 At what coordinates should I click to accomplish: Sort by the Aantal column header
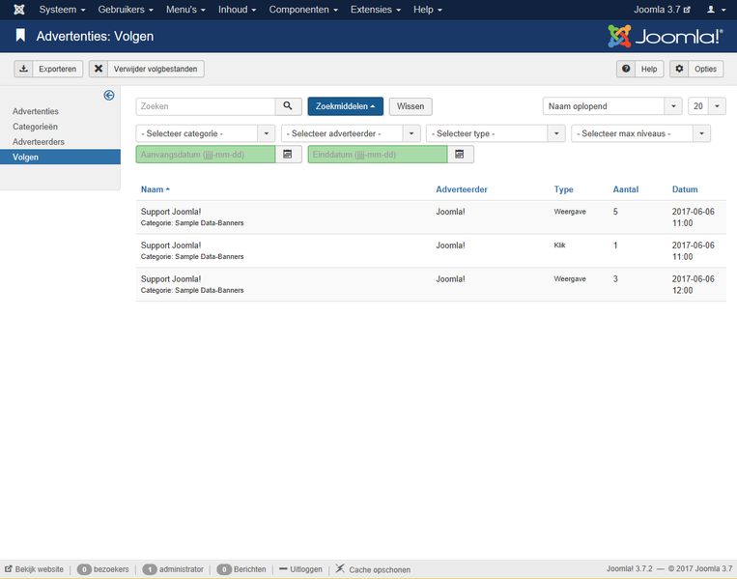[x=626, y=189]
